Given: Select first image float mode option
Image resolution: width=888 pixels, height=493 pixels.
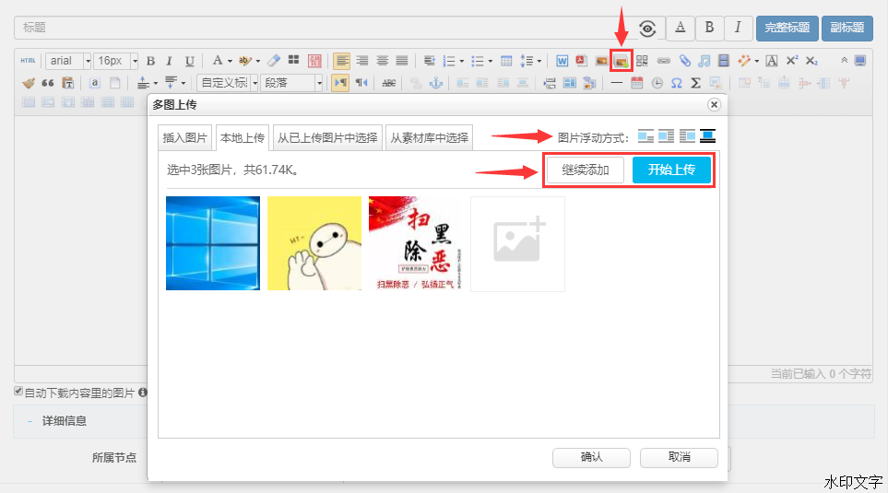Looking at the screenshot, I should tap(645, 135).
